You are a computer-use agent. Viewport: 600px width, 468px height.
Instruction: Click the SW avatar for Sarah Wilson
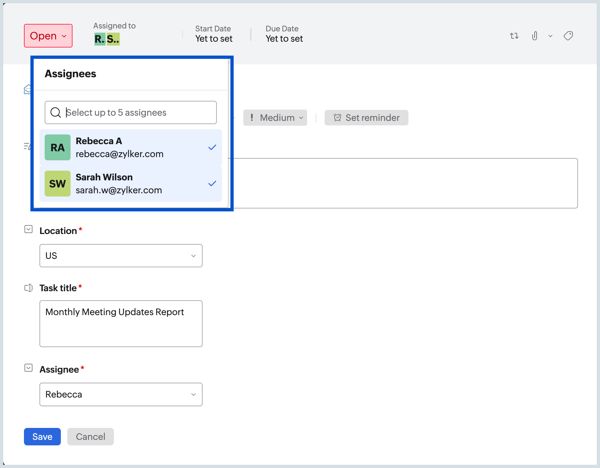[x=58, y=184]
